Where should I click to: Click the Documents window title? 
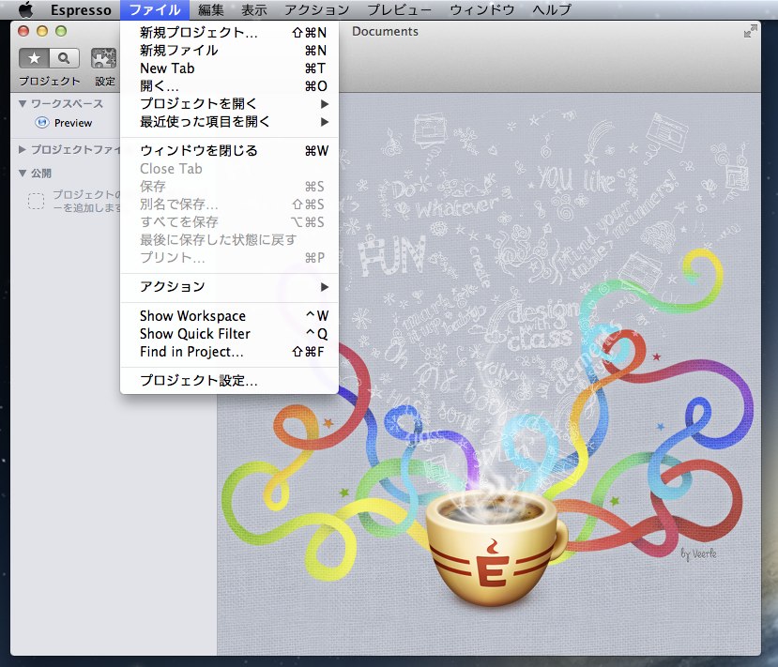[385, 32]
